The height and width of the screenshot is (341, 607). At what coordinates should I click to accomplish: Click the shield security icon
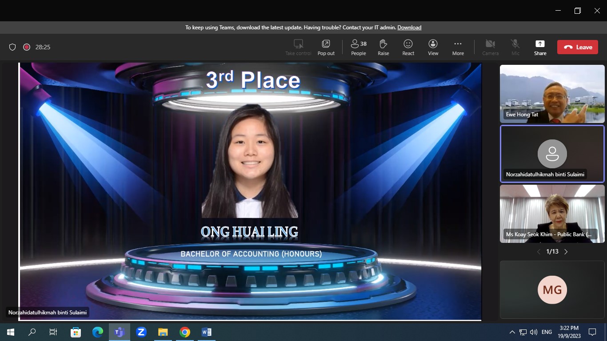[x=12, y=47]
